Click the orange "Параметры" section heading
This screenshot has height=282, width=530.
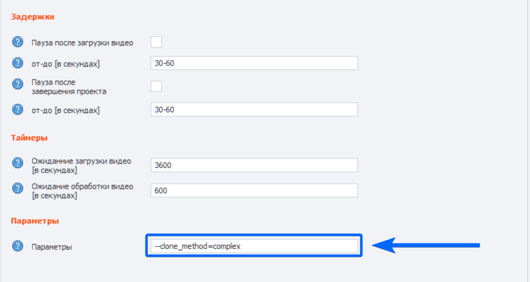(35, 221)
